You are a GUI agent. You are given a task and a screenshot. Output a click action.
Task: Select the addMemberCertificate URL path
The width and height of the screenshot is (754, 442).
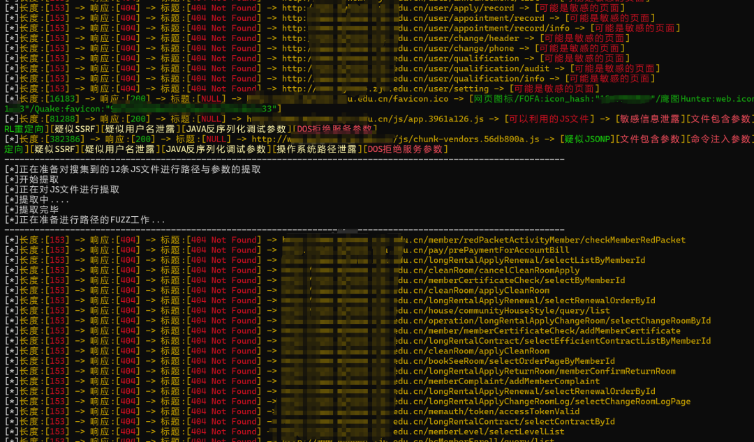552,330
